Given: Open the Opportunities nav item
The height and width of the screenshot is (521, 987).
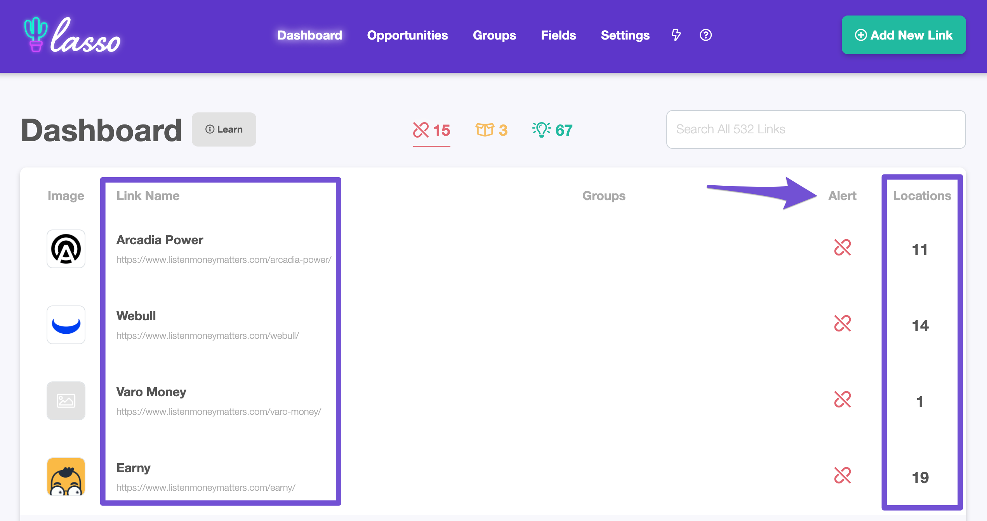Looking at the screenshot, I should 407,35.
